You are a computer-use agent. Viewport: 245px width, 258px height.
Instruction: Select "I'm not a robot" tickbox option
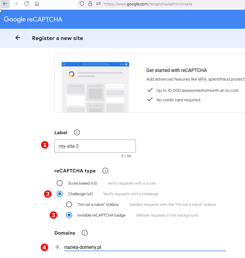69,204
